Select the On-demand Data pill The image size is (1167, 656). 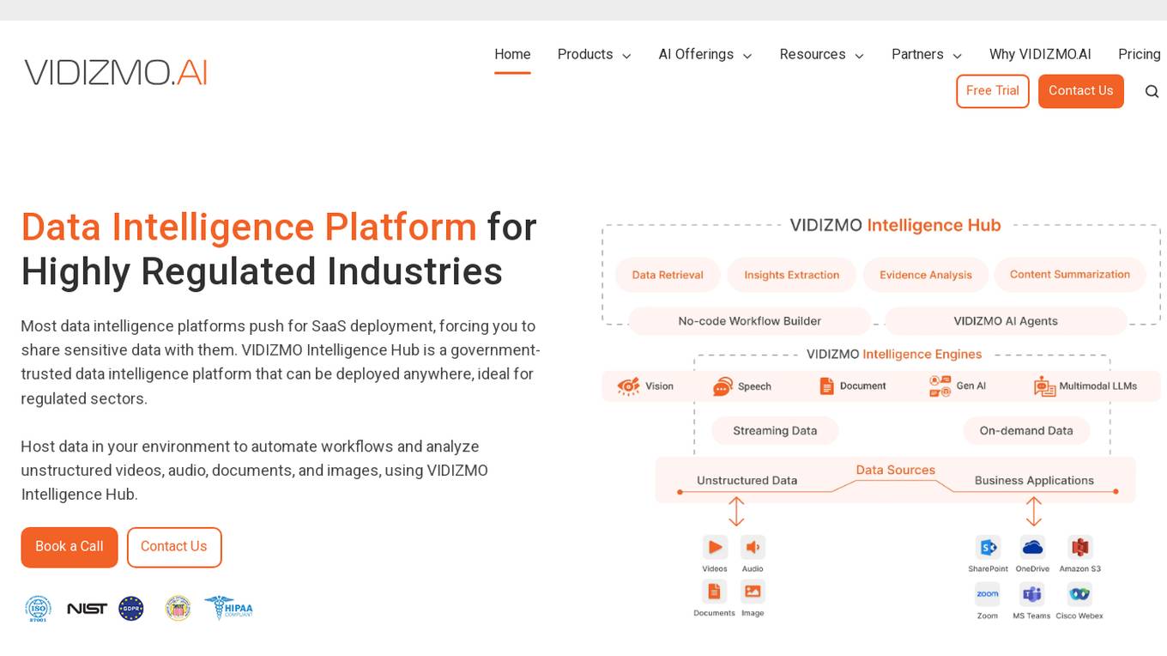tap(1026, 431)
